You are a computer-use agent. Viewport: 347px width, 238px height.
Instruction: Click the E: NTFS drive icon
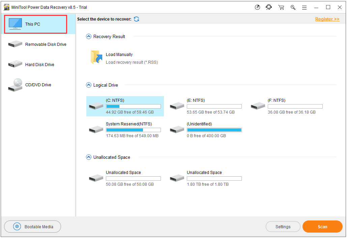177,106
